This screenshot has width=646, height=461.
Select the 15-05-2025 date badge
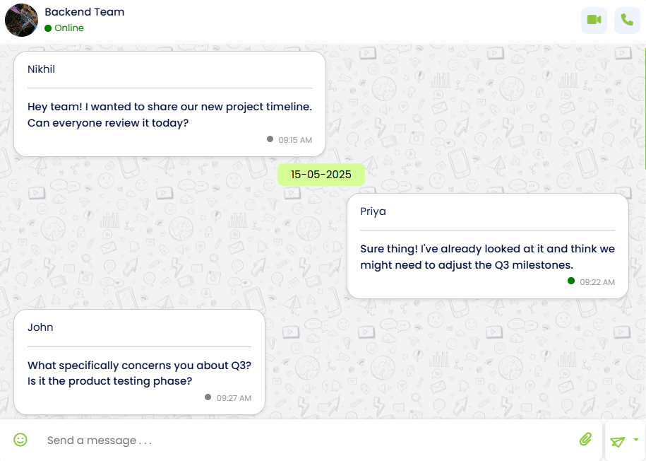tap(321, 175)
